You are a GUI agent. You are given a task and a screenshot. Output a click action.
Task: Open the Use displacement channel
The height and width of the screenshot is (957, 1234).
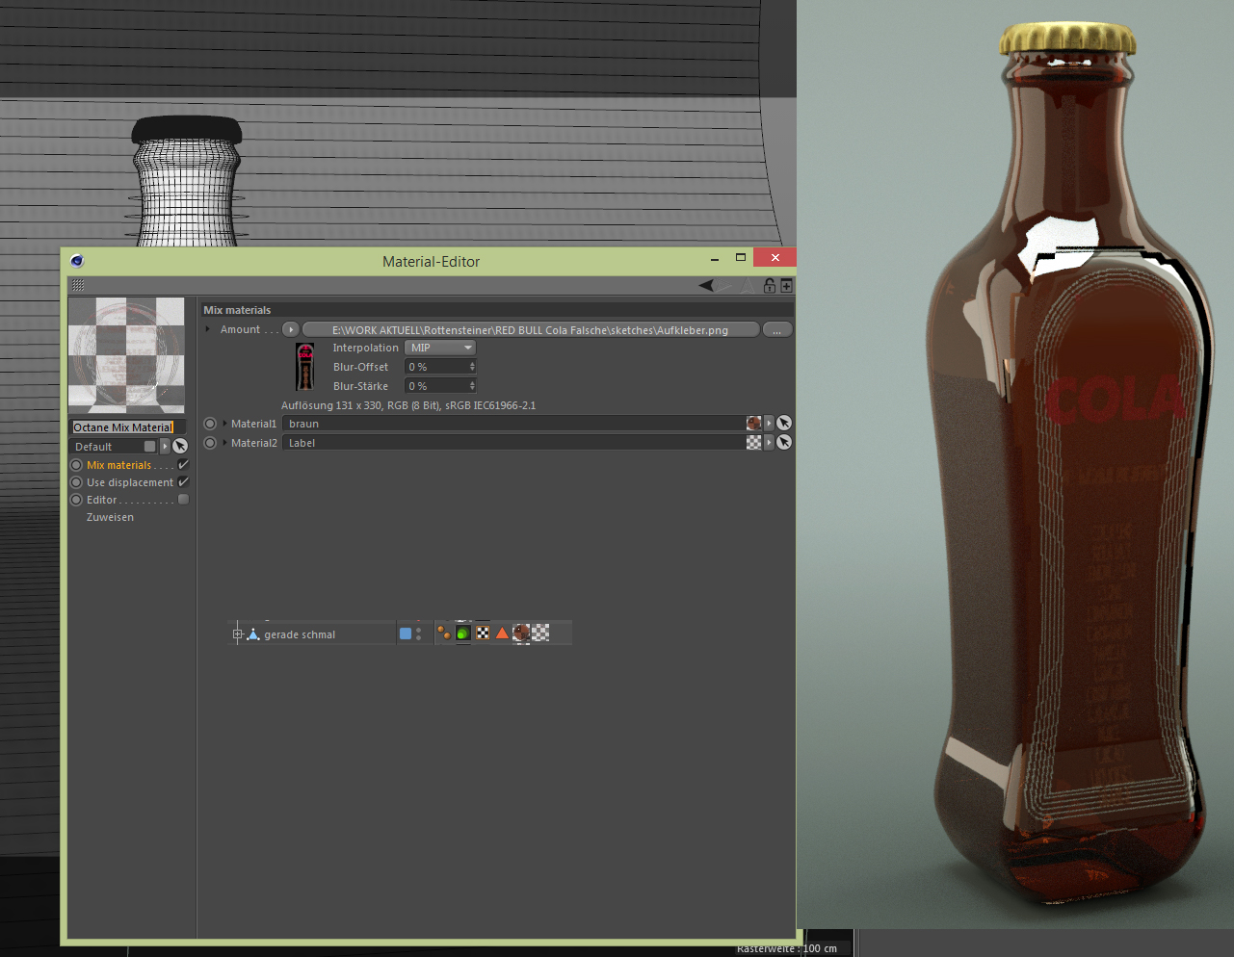pyautogui.click(x=130, y=482)
